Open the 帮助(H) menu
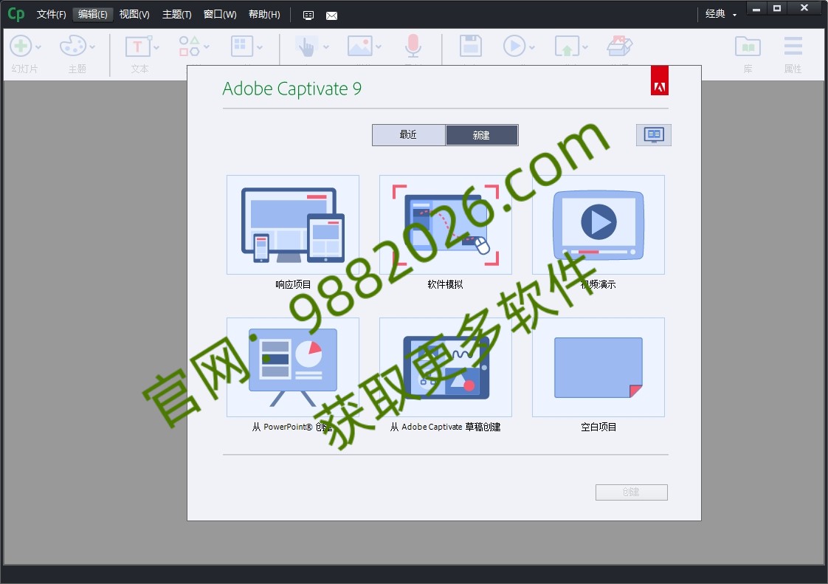 [x=264, y=14]
